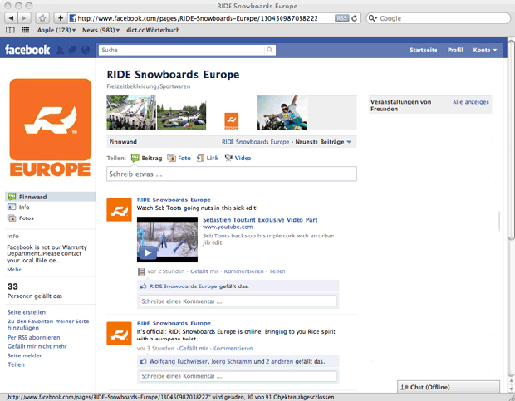This screenshot has width=515, height=401.
Task: Open the Profil page
Action: (x=455, y=50)
